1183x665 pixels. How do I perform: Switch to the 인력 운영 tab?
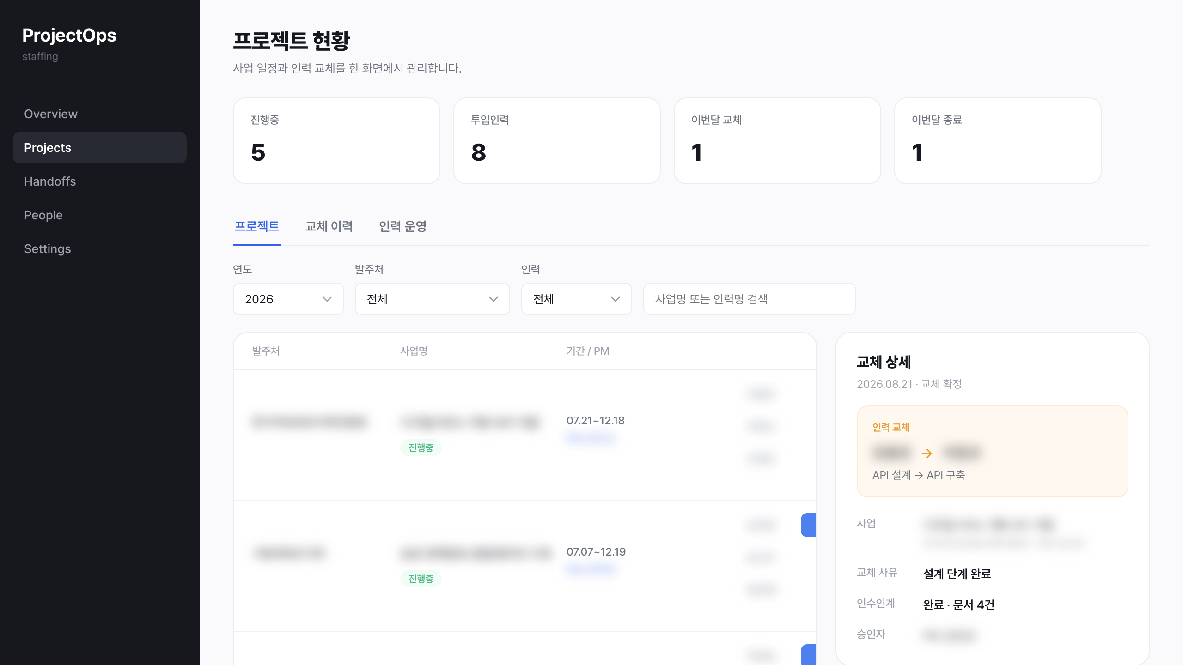[402, 226]
